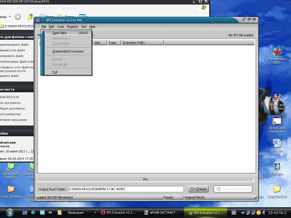The height and width of the screenshot is (218, 291).
Task: Expand the Проводник taskbar group dropdown arrow
Action: [x=95, y=213]
